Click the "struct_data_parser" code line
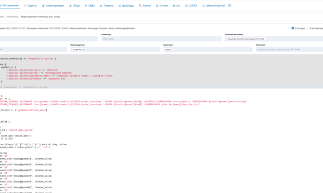323x193 pixels. 17,130
